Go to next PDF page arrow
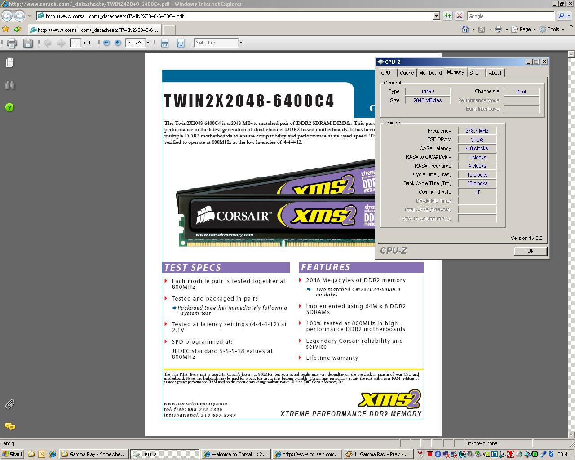This screenshot has height=460, width=575. tap(62, 43)
